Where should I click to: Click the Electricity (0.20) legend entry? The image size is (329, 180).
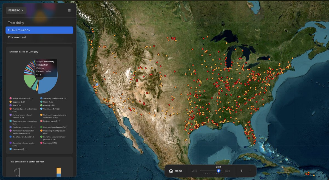point(17,102)
